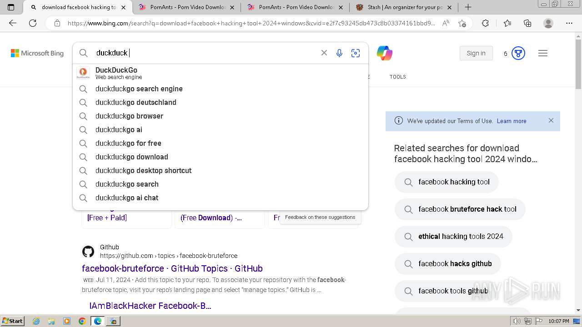Click related search facebook bruteforce hack tool
The image size is (582, 327).
click(460, 209)
